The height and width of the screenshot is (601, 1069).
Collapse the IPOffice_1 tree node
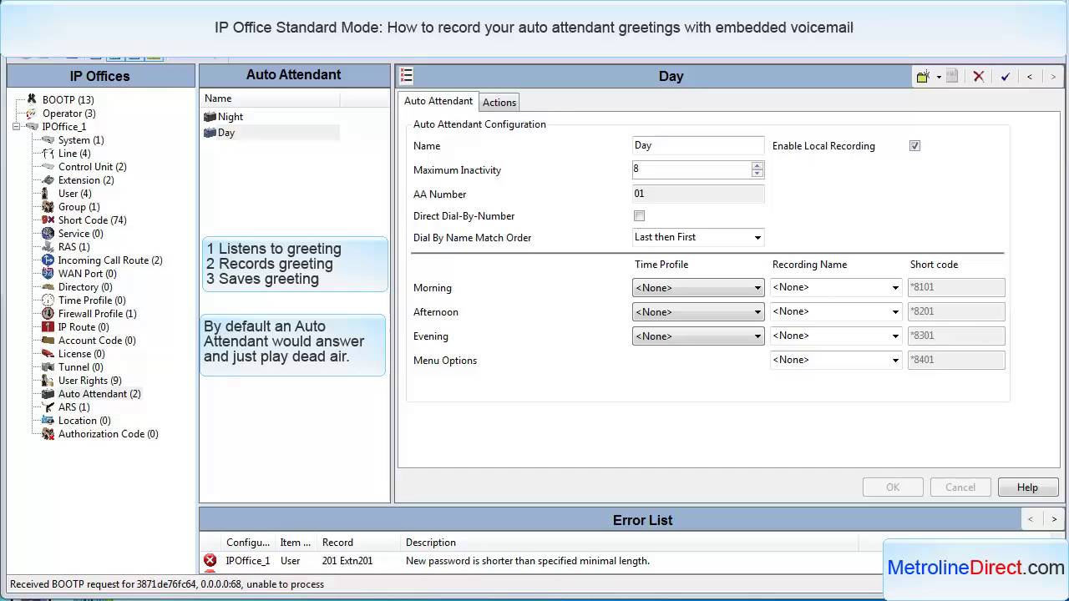tap(16, 127)
